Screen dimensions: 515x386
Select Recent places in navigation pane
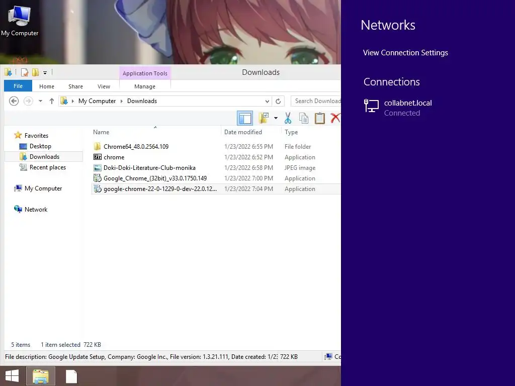pyautogui.click(x=48, y=167)
